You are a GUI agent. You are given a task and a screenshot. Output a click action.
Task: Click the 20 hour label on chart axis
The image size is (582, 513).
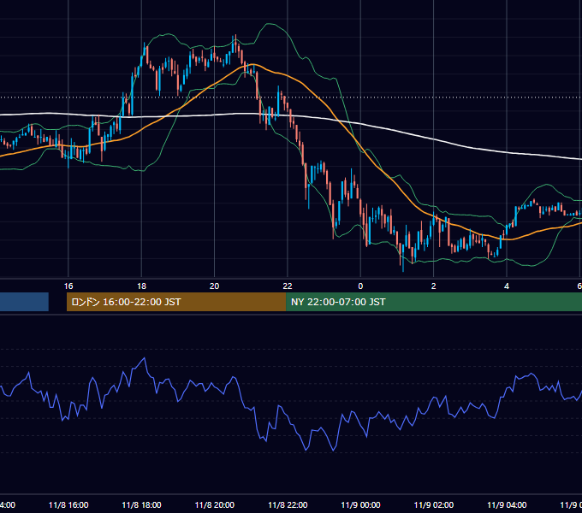click(214, 286)
